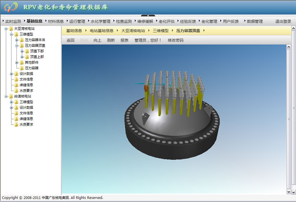This screenshot has width=296, height=202.
Task: Collapse the 大亚湾核电站 tree node
Action: 6,29
